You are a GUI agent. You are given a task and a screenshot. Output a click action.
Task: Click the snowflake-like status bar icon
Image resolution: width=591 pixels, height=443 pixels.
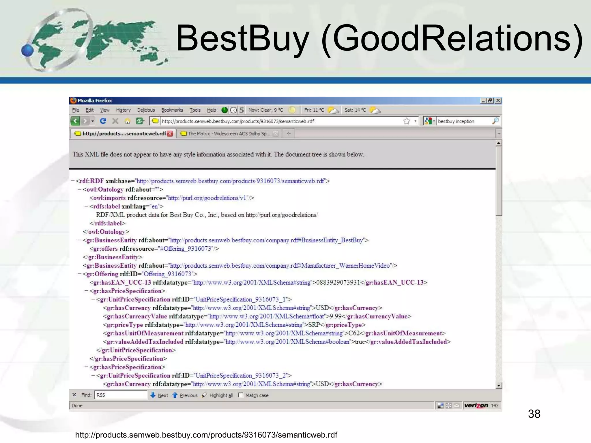(x=448, y=406)
